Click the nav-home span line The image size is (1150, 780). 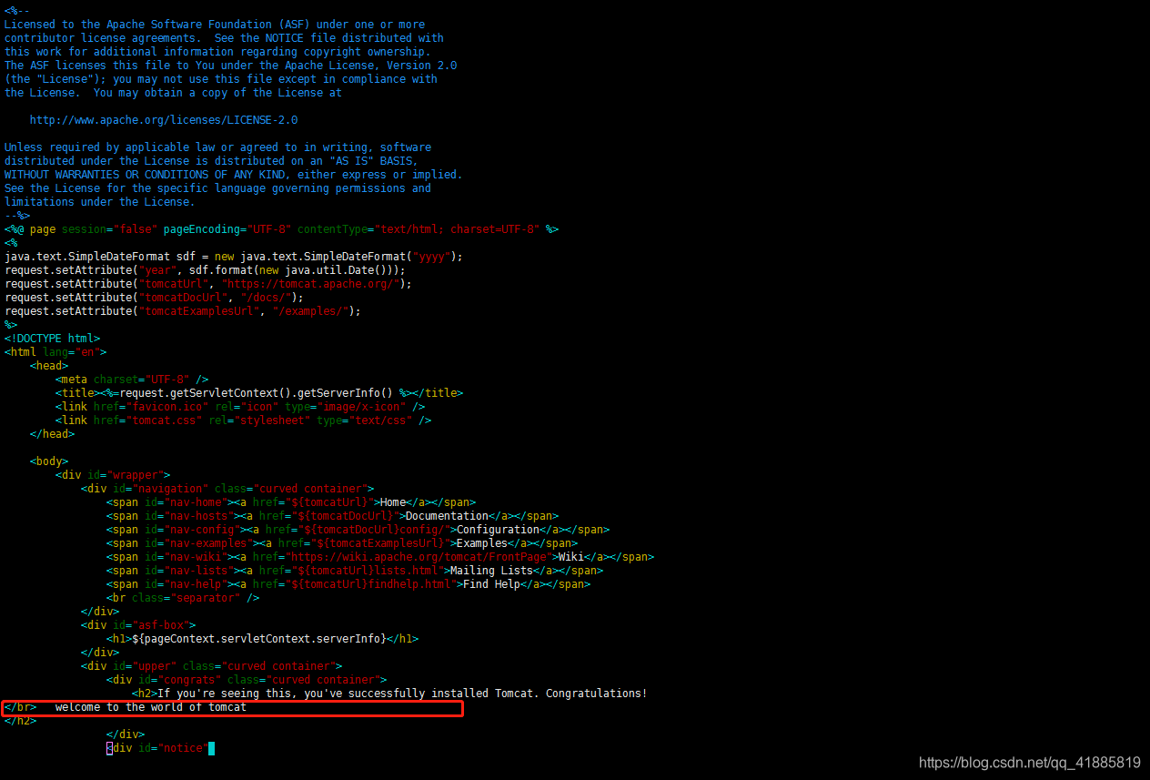(291, 502)
